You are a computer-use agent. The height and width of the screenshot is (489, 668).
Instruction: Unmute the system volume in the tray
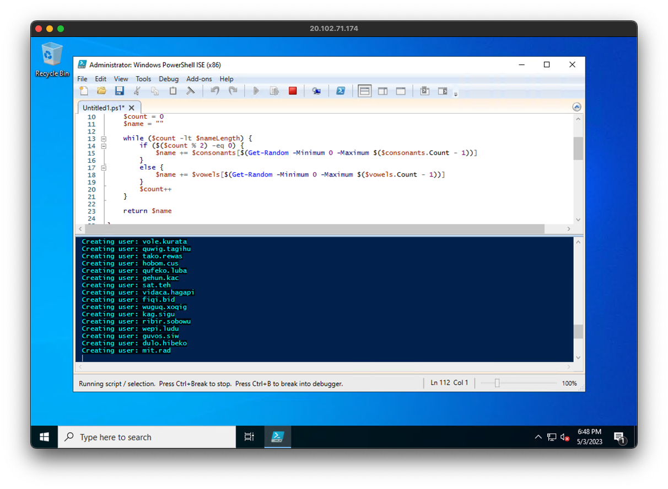click(x=564, y=437)
